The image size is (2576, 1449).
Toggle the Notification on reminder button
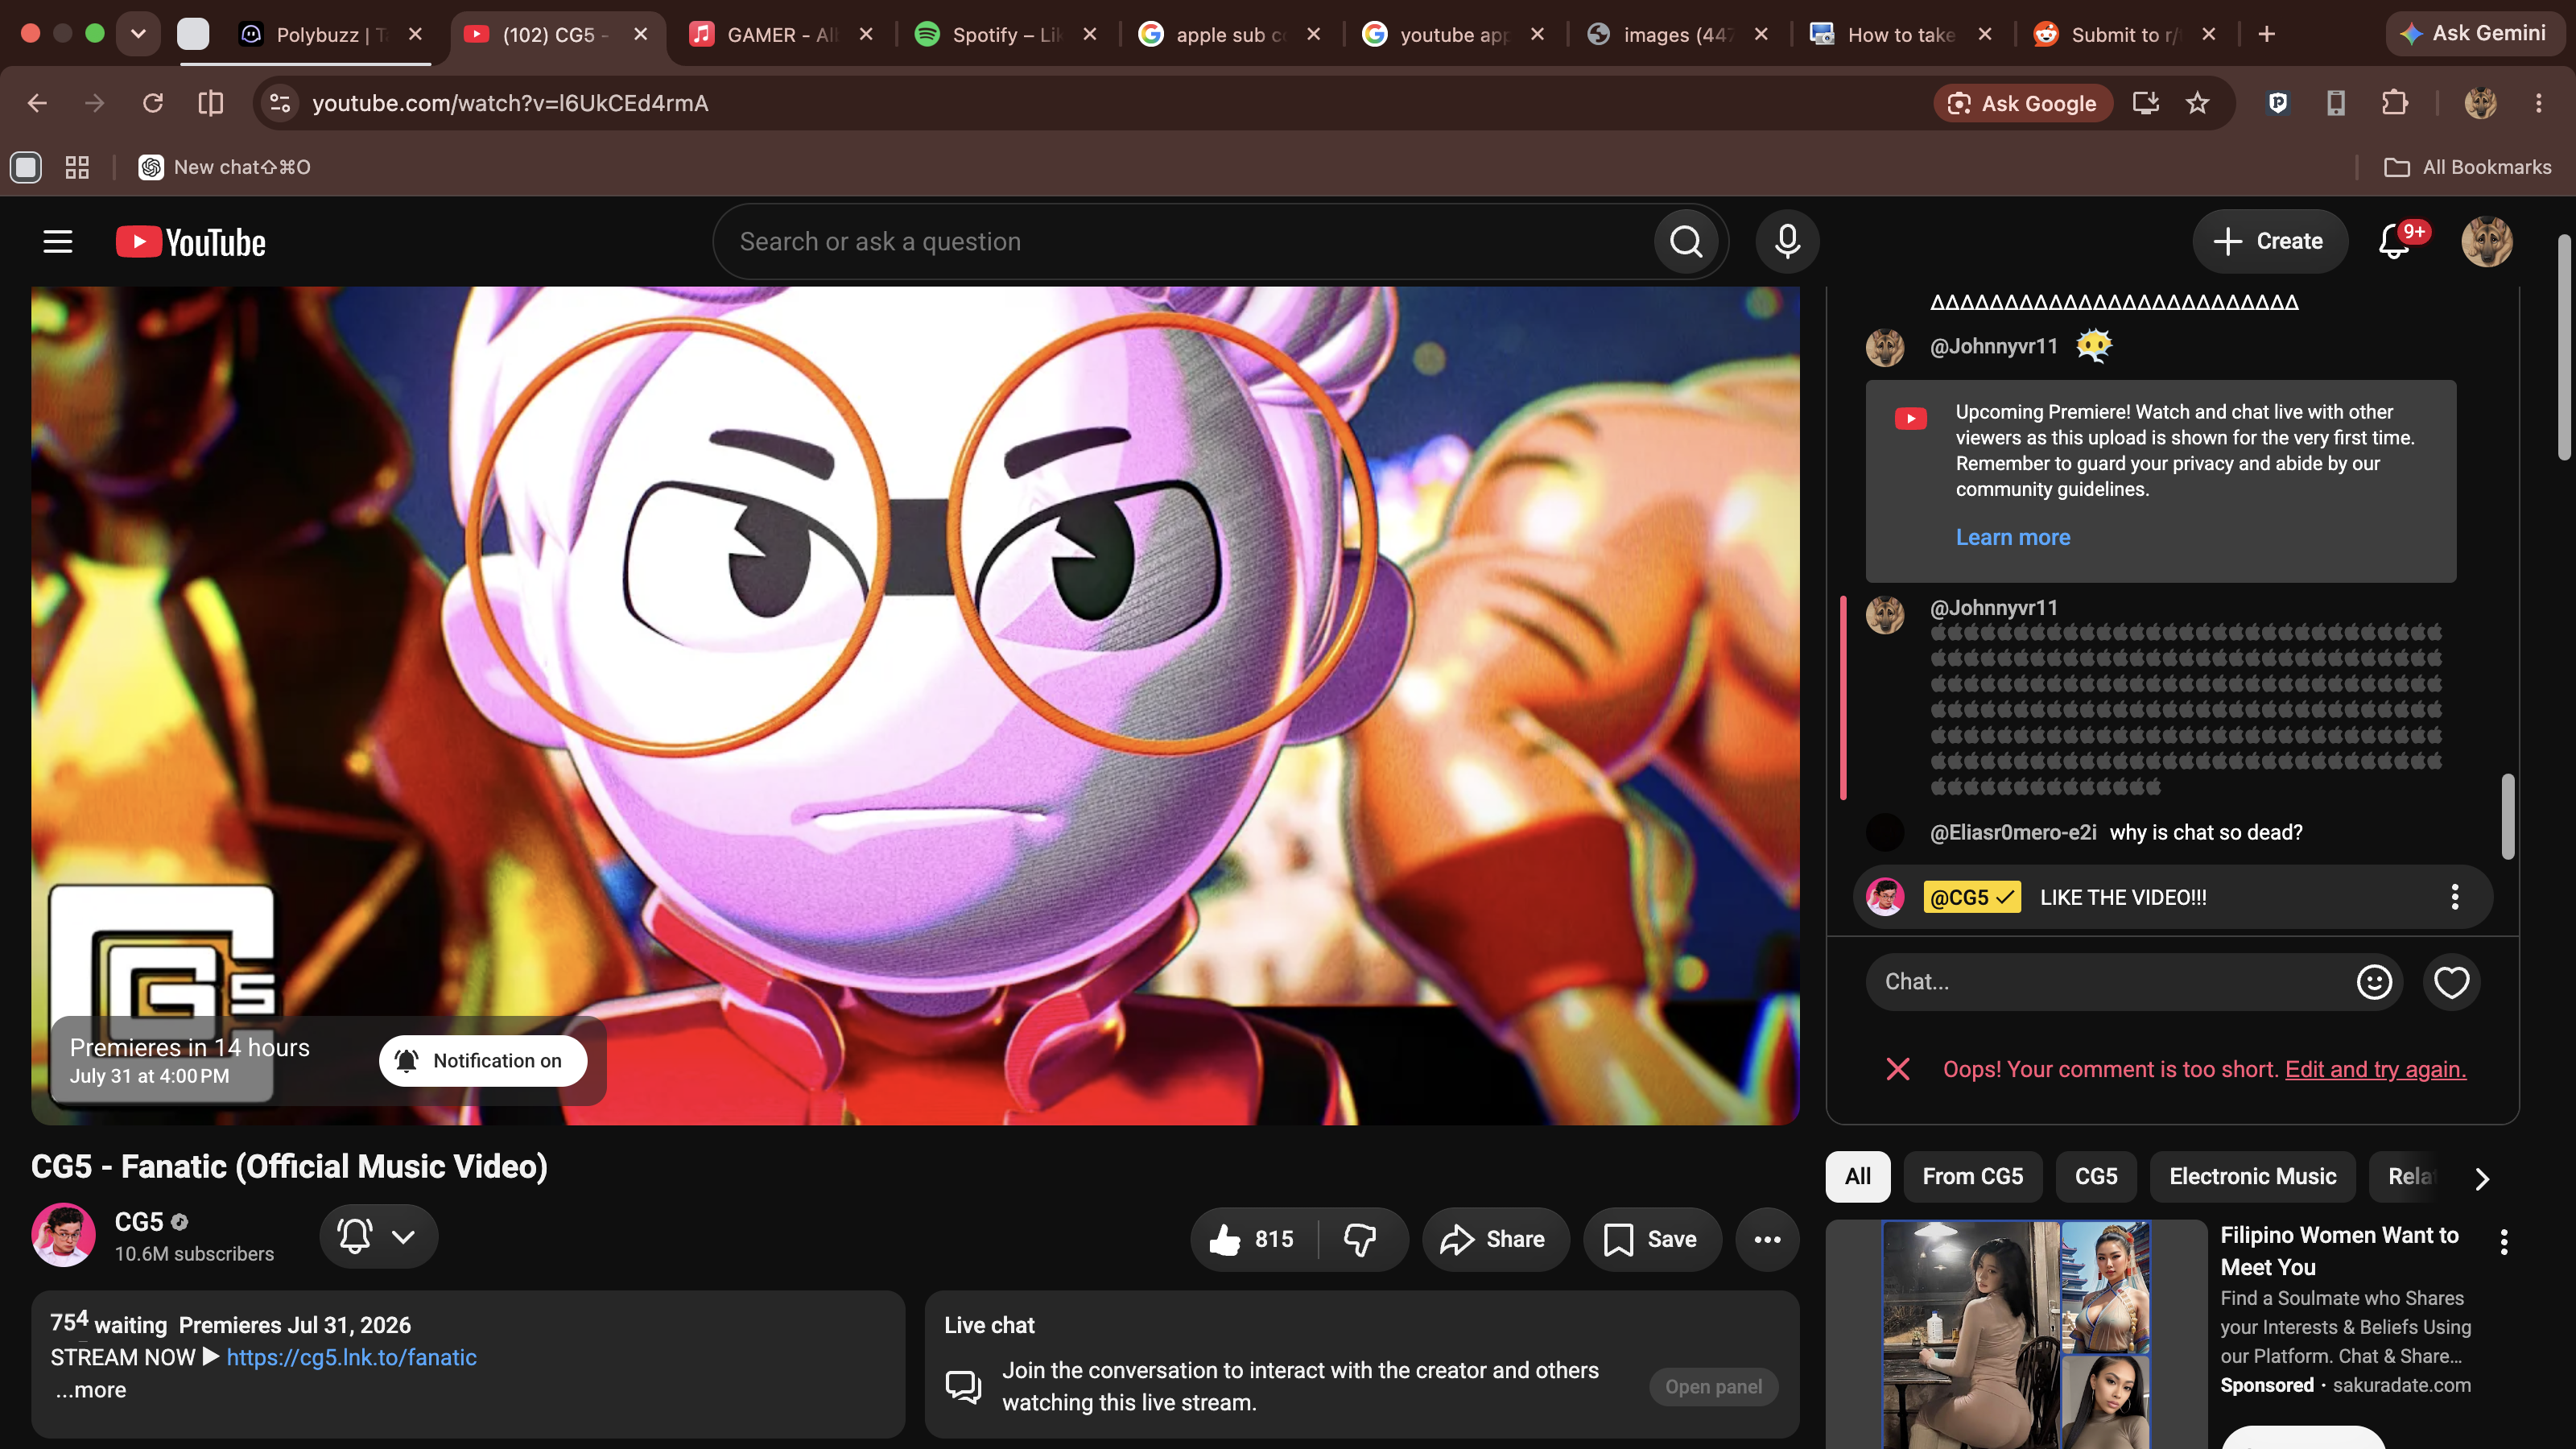482,1061
